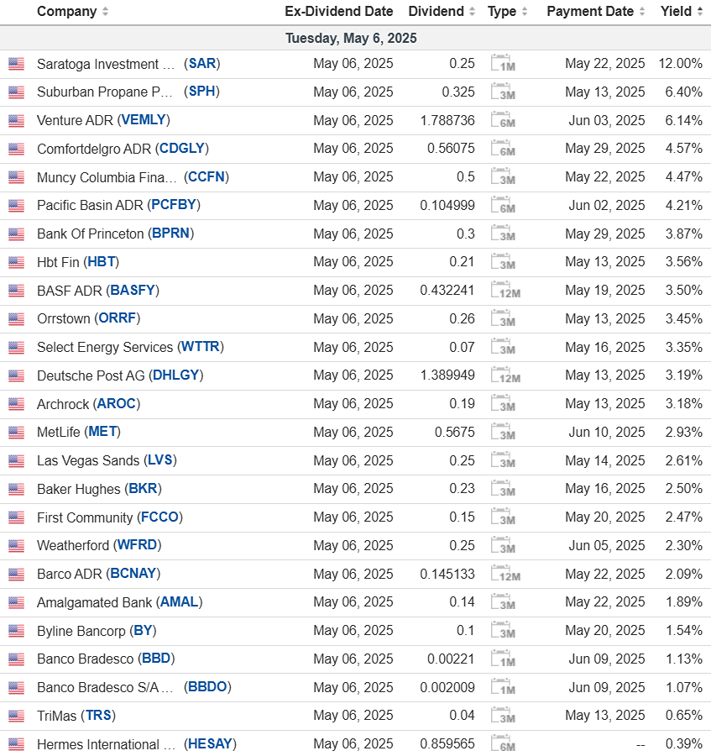Open the TriMas TRS ticker link
The image size is (711, 756).
(97, 716)
